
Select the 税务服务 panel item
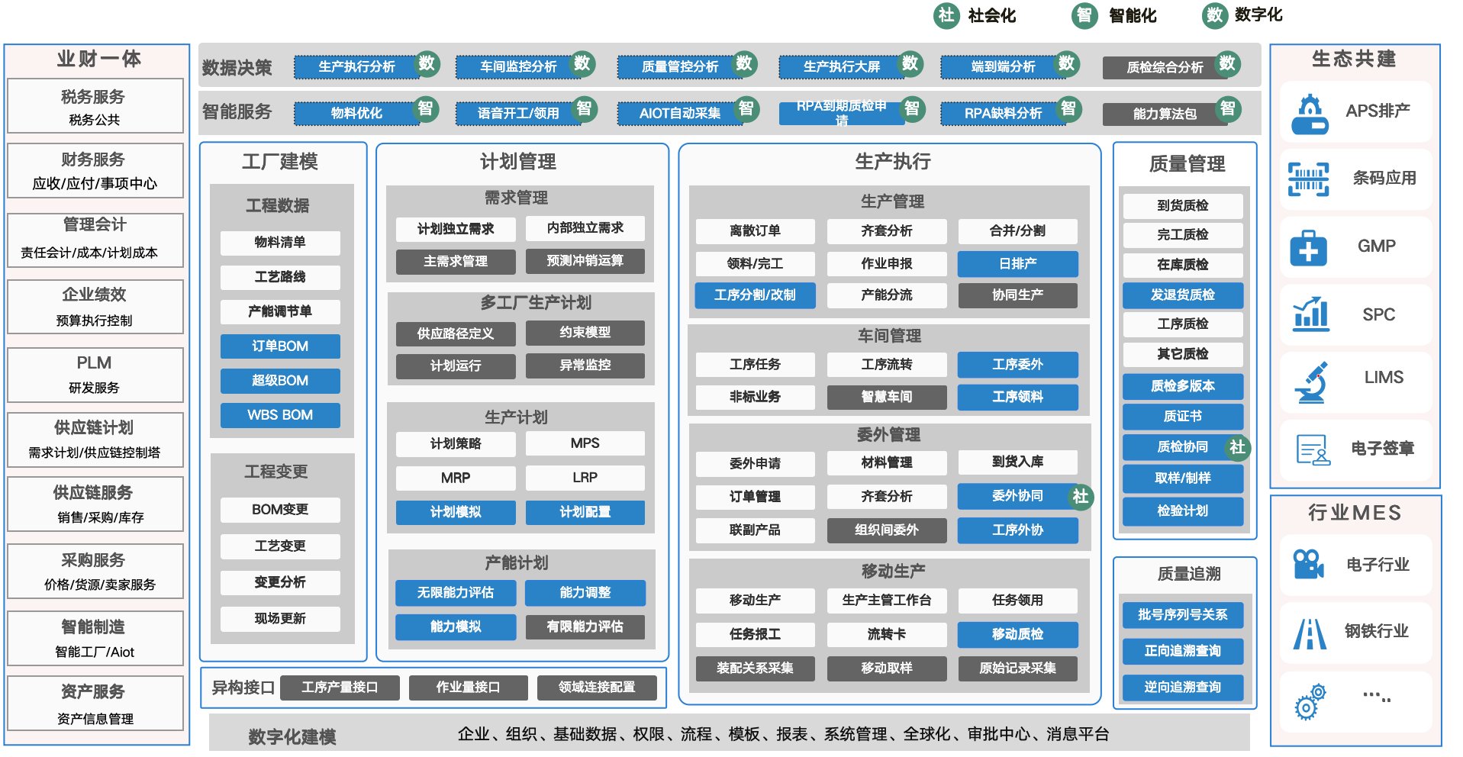click(x=95, y=106)
